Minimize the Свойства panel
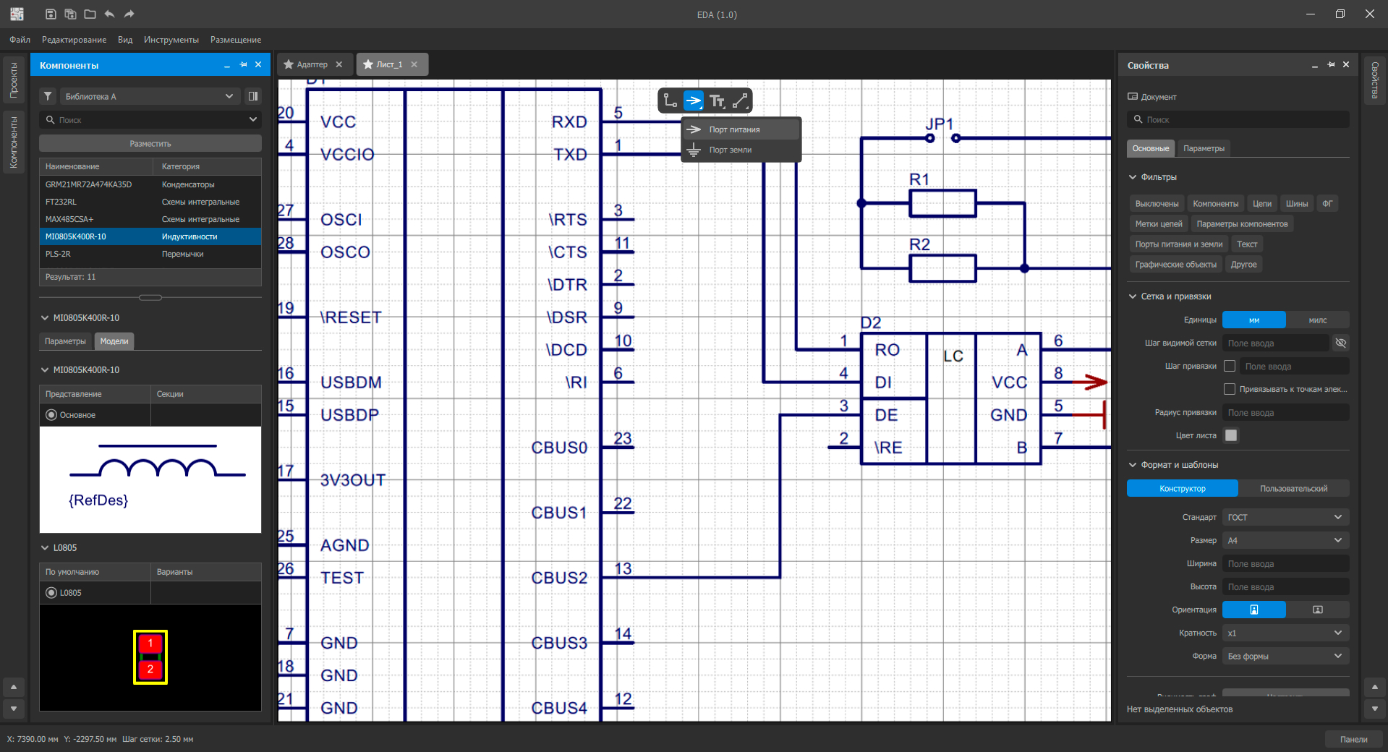Viewport: 1388px width, 752px height. 1315,65
